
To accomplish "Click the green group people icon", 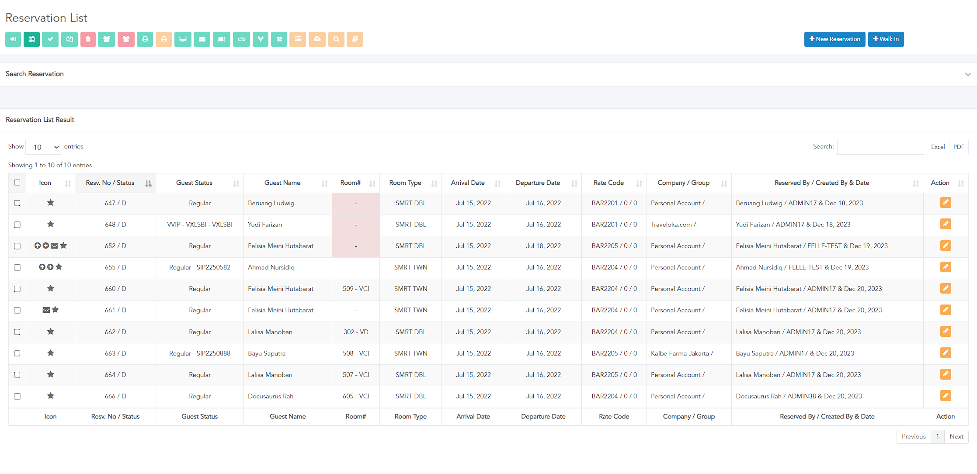I will [x=107, y=39].
